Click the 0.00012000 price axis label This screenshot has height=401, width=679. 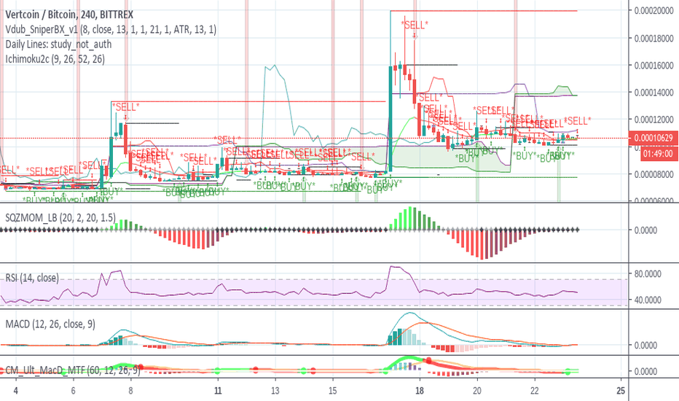click(x=654, y=120)
